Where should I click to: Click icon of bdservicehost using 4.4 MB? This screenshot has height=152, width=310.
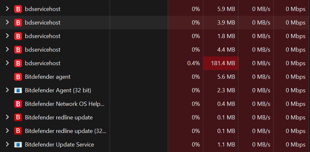click(x=18, y=50)
